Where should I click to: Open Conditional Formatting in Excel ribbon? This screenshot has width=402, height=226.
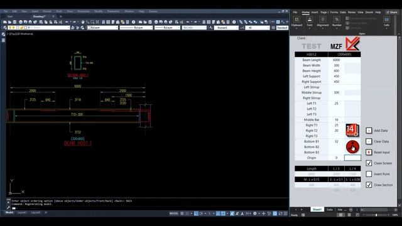362,18
